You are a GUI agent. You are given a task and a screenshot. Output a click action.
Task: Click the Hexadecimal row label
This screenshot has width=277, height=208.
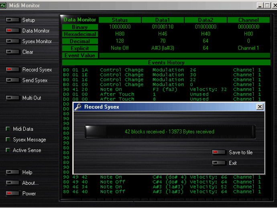[x=80, y=34]
